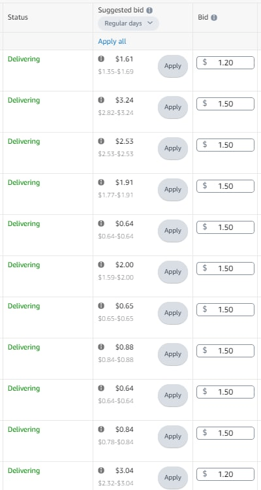The width and height of the screenshot is (261, 490).
Task: Apply the $3.04 suggested bid
Action: pos(173,478)
